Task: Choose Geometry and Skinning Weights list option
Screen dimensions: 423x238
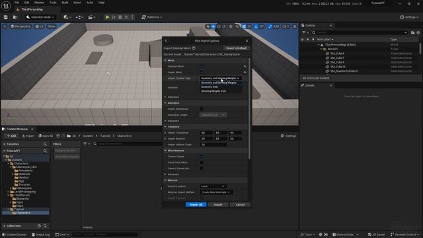Action: point(221,83)
